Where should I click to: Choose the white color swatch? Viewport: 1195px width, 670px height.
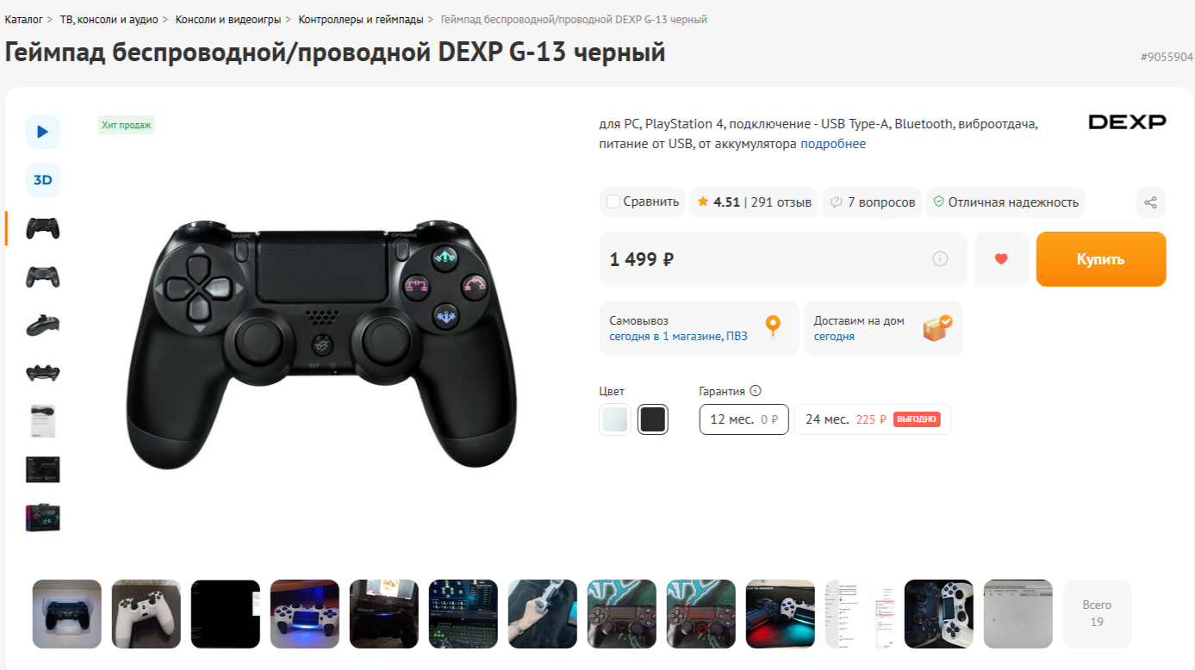pos(615,419)
